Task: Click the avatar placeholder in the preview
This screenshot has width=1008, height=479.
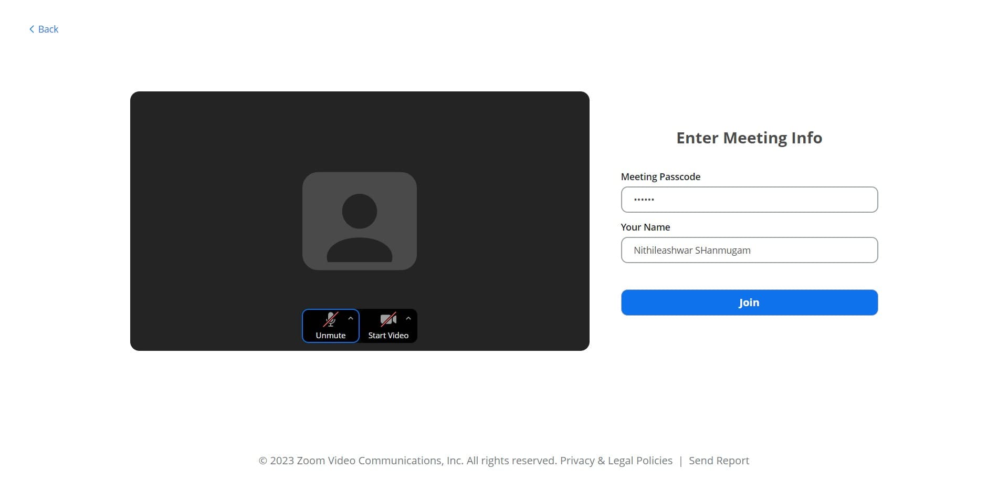Action: pyautogui.click(x=359, y=221)
